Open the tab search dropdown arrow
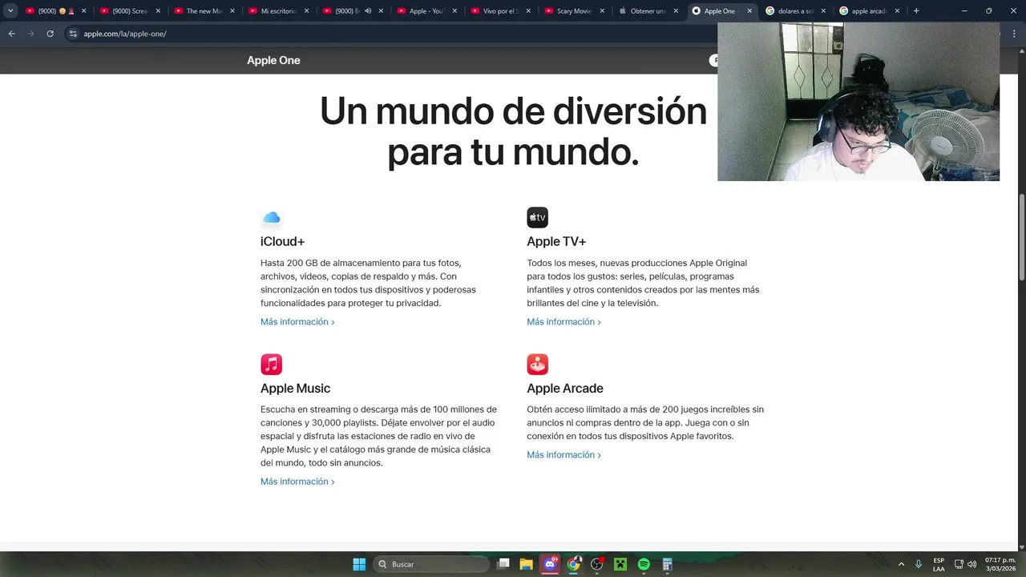 pyautogui.click(x=10, y=11)
